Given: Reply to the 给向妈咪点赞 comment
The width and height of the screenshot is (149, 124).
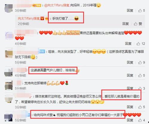Looking at the screenshot, I should click(x=130, y=120).
